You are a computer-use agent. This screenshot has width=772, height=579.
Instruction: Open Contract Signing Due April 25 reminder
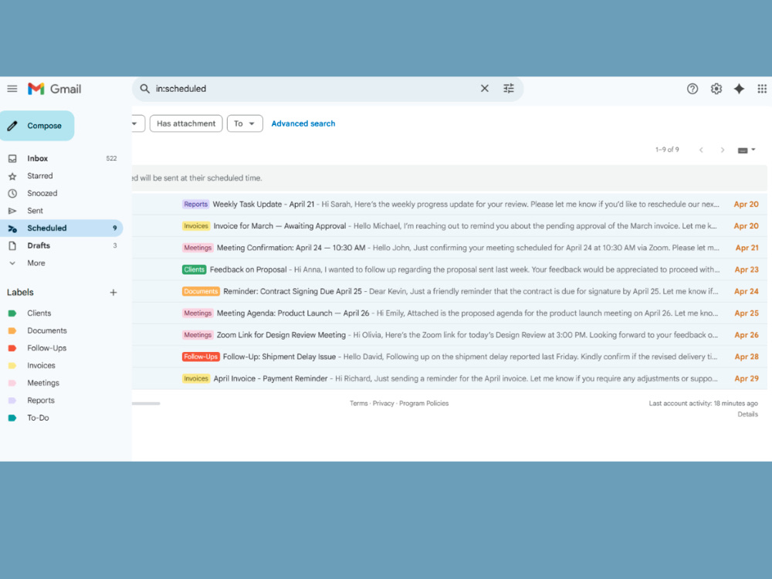pyautogui.click(x=449, y=292)
